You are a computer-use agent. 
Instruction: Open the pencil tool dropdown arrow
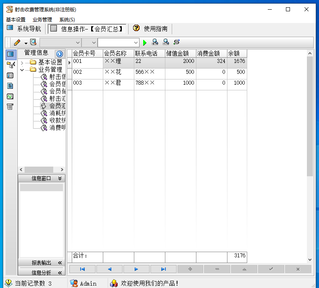(x=26, y=43)
